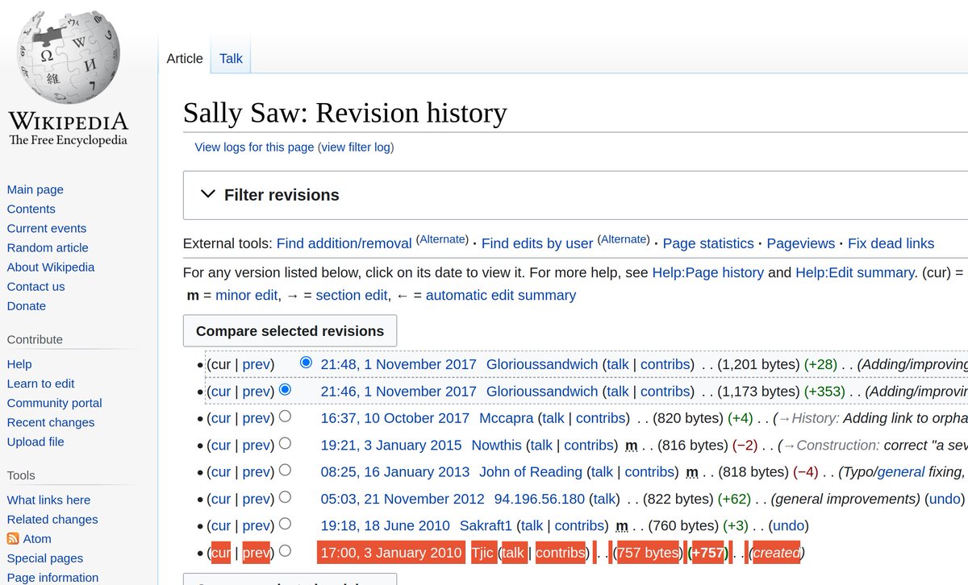
Task: Open the view filter log link
Action: 356,147
